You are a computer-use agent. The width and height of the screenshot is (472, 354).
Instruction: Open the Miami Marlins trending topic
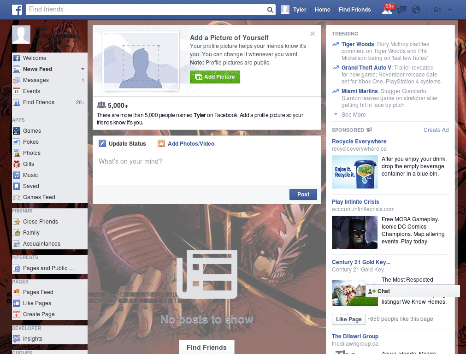point(360,91)
